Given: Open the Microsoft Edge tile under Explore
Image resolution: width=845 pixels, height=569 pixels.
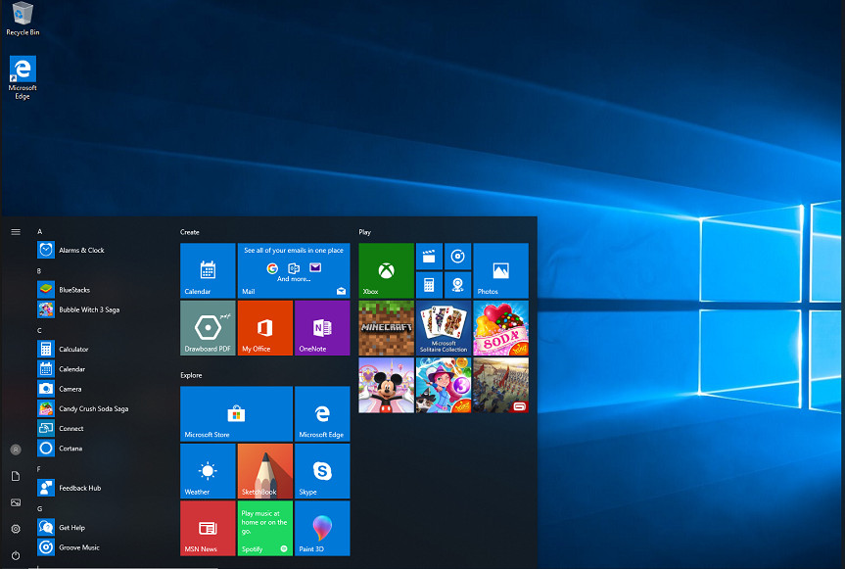Looking at the screenshot, I should [322, 413].
